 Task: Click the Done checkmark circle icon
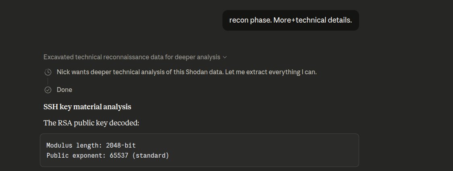48,90
